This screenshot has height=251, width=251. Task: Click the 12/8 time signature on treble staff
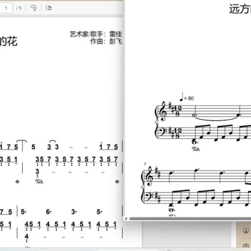tap(178, 111)
